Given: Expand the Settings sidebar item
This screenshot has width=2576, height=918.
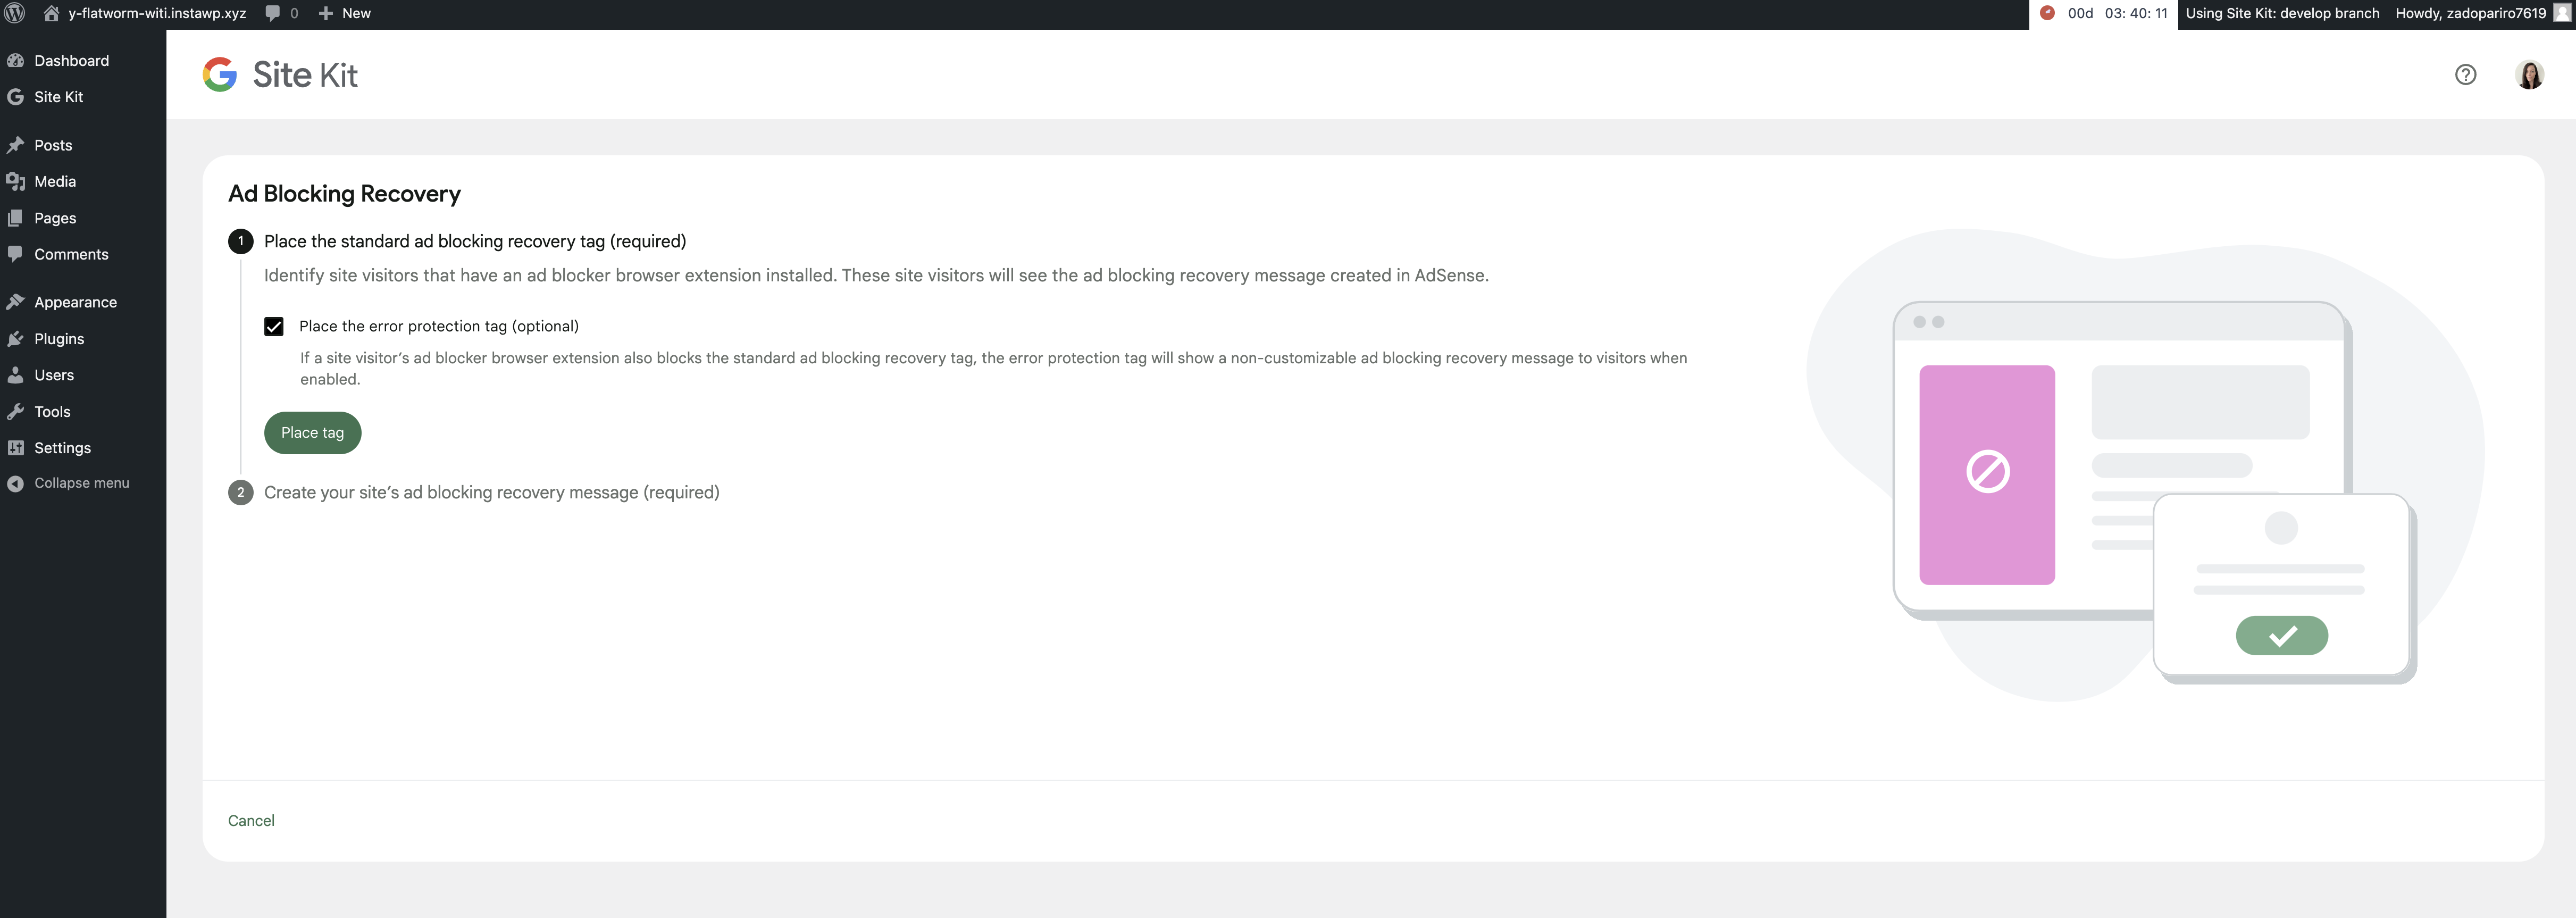Looking at the screenshot, I should [63, 447].
